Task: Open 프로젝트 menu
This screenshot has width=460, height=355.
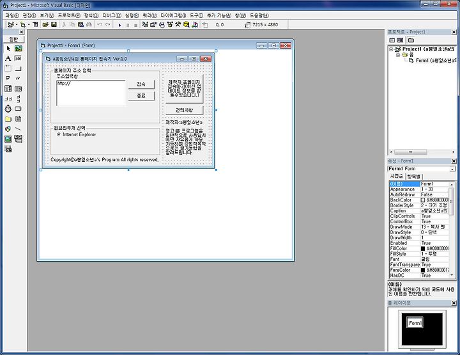Action: (x=69, y=15)
